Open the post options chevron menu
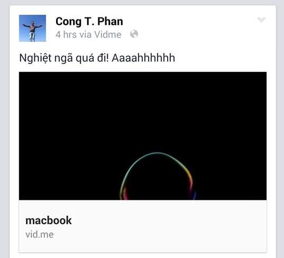This screenshot has width=284, height=258. coord(261,20)
